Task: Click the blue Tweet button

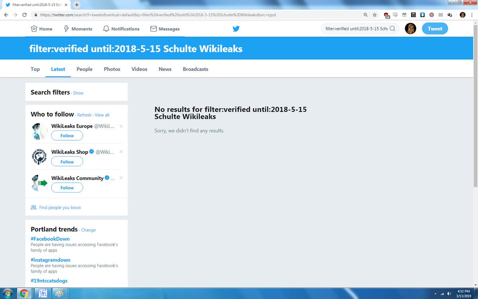Action: pyautogui.click(x=435, y=29)
